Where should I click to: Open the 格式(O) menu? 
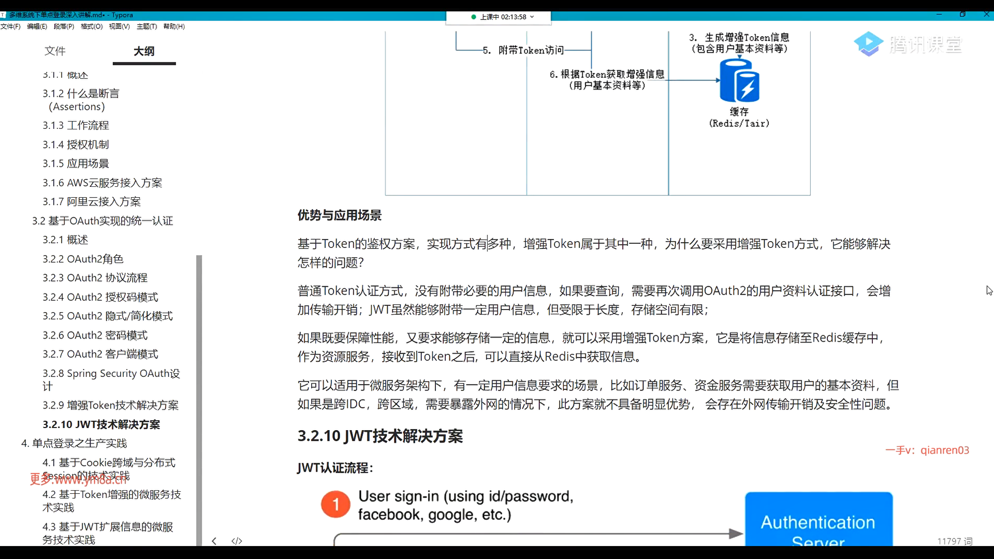coord(92,26)
